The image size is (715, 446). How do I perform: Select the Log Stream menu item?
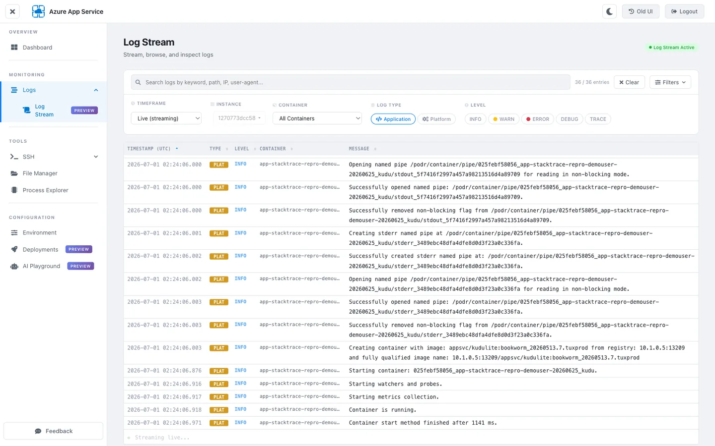(54, 111)
